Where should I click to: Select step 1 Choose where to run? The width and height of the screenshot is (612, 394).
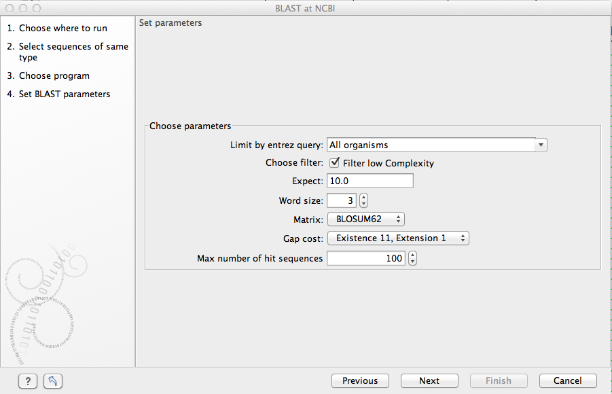62,29
